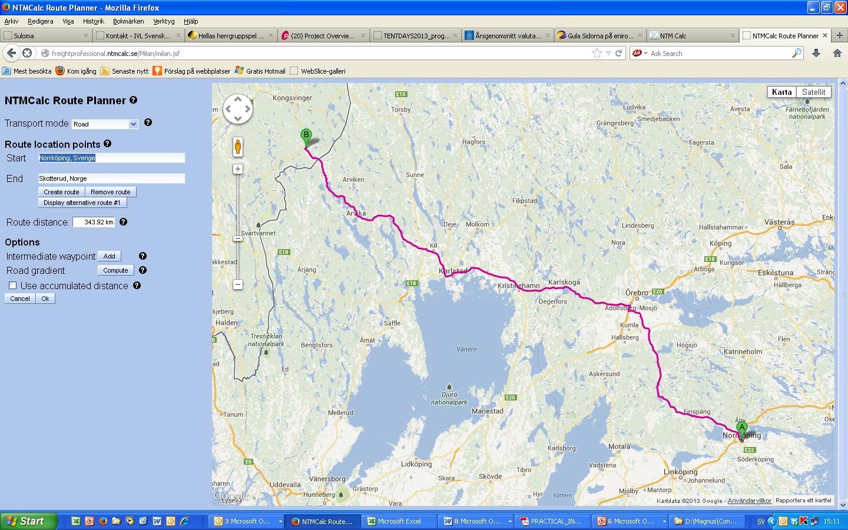Viewport: 848px width, 530px height.
Task: Click the Start location input field
Action: click(112, 158)
